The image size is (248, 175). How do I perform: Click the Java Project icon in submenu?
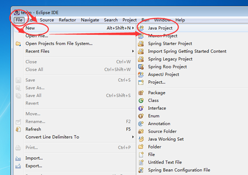click(141, 28)
